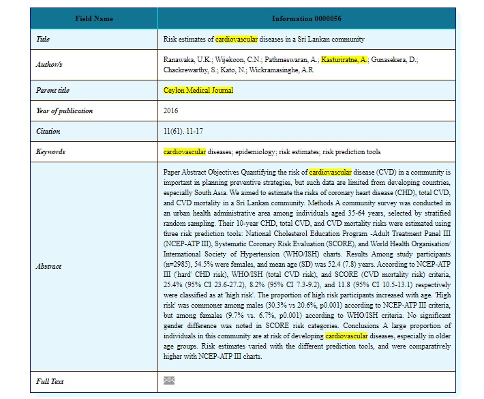Select the 'Citation' field label
The image size is (484, 399).
coord(48,131)
